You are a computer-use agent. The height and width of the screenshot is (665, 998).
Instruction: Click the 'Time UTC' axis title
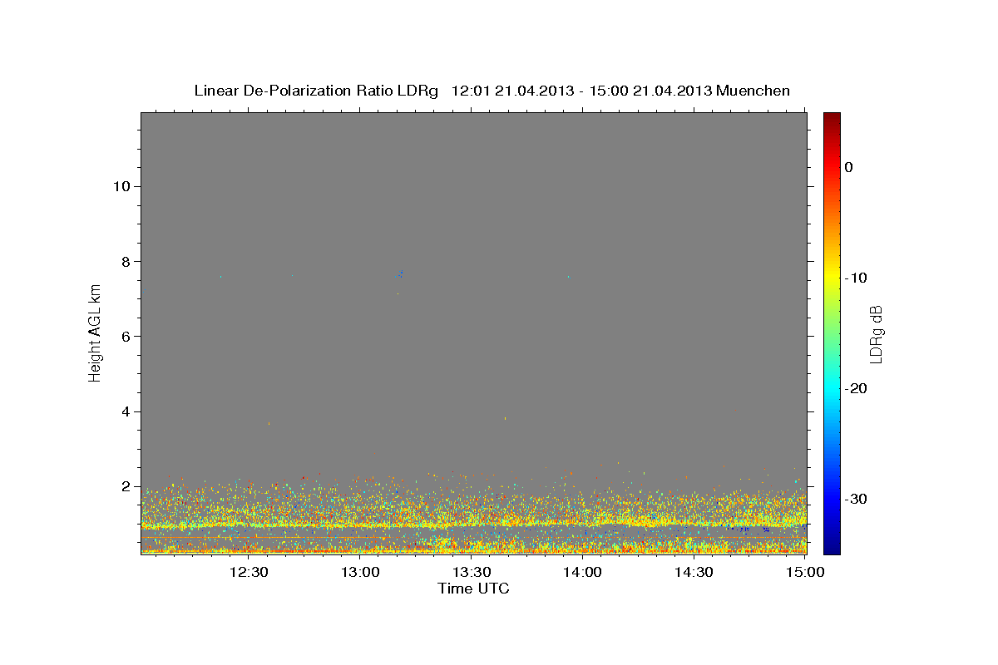(x=473, y=589)
